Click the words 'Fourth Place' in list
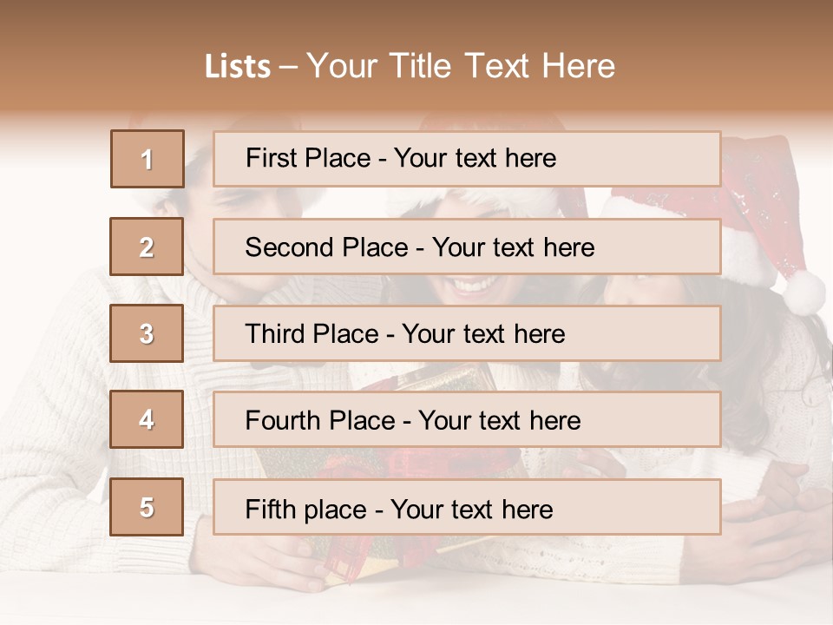The width and height of the screenshot is (833, 625). (x=320, y=420)
